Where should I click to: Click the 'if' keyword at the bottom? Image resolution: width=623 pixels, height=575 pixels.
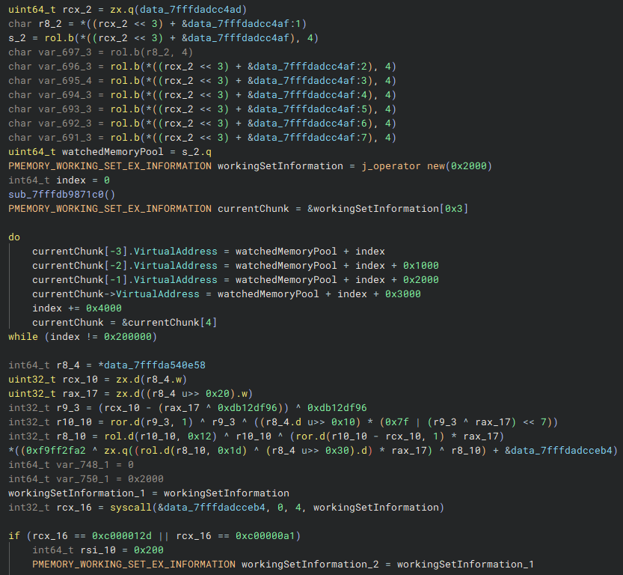(14, 536)
